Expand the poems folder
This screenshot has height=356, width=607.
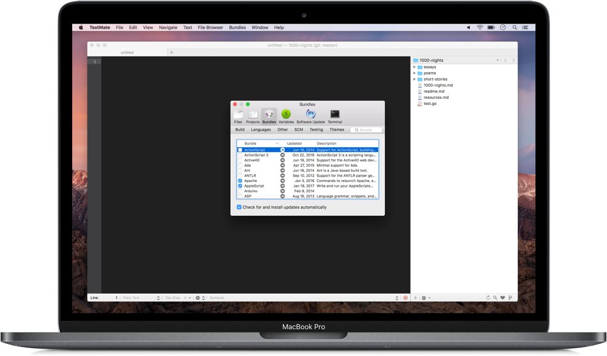click(414, 73)
